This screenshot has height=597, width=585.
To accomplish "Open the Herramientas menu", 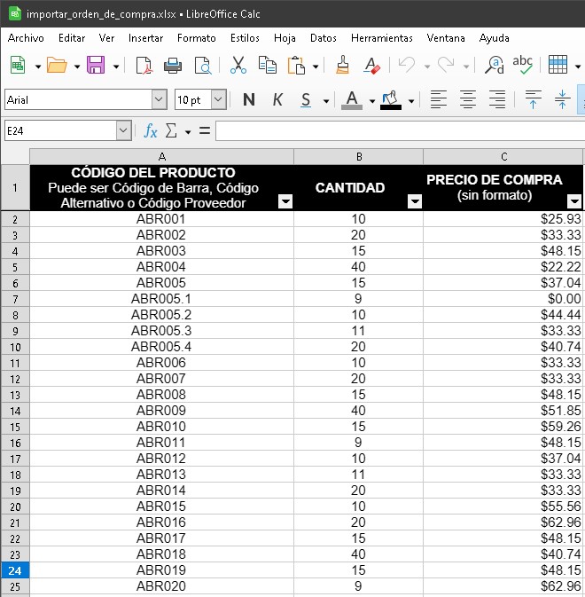I will [x=381, y=38].
